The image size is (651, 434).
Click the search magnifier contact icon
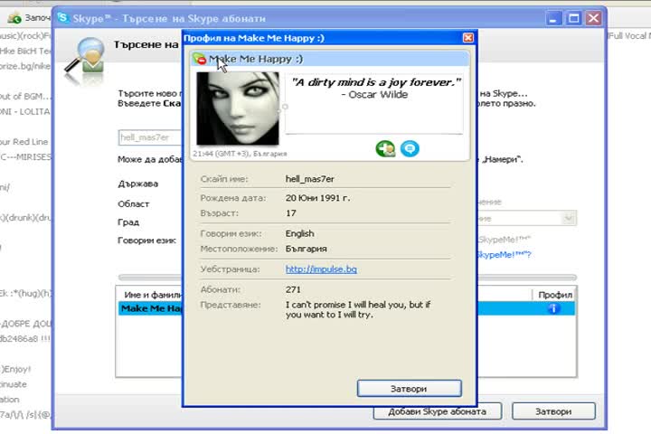point(85,61)
